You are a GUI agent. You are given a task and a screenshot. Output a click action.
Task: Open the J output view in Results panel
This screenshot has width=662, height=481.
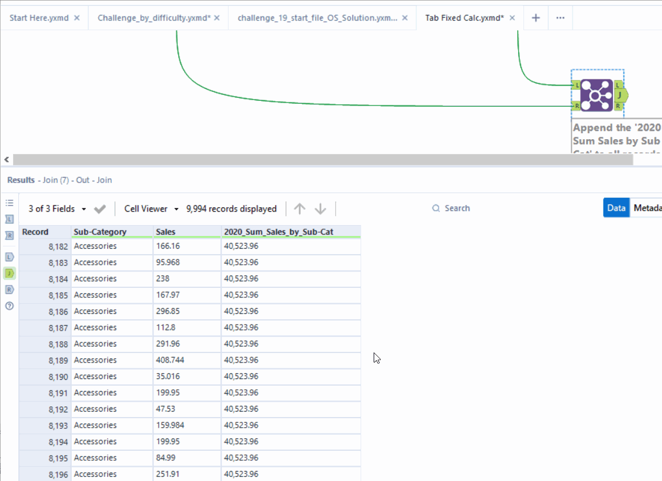tap(9, 273)
